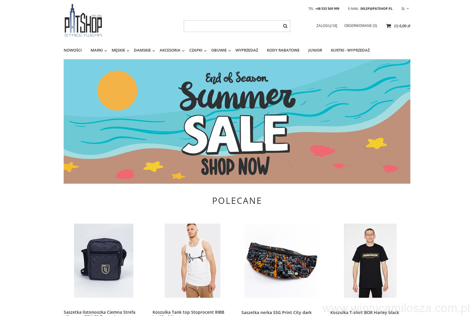474x316 pixels.
Task: Expand the DAMSKIE category menu
Action: click(x=144, y=50)
